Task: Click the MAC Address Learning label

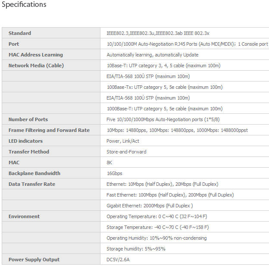Action: (36, 55)
